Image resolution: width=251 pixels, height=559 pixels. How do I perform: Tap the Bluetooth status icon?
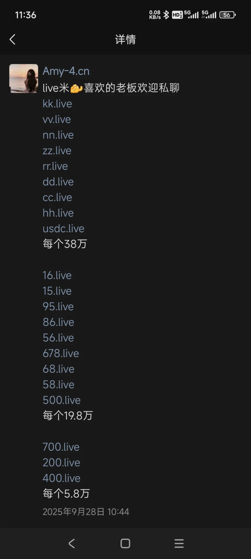(x=166, y=15)
